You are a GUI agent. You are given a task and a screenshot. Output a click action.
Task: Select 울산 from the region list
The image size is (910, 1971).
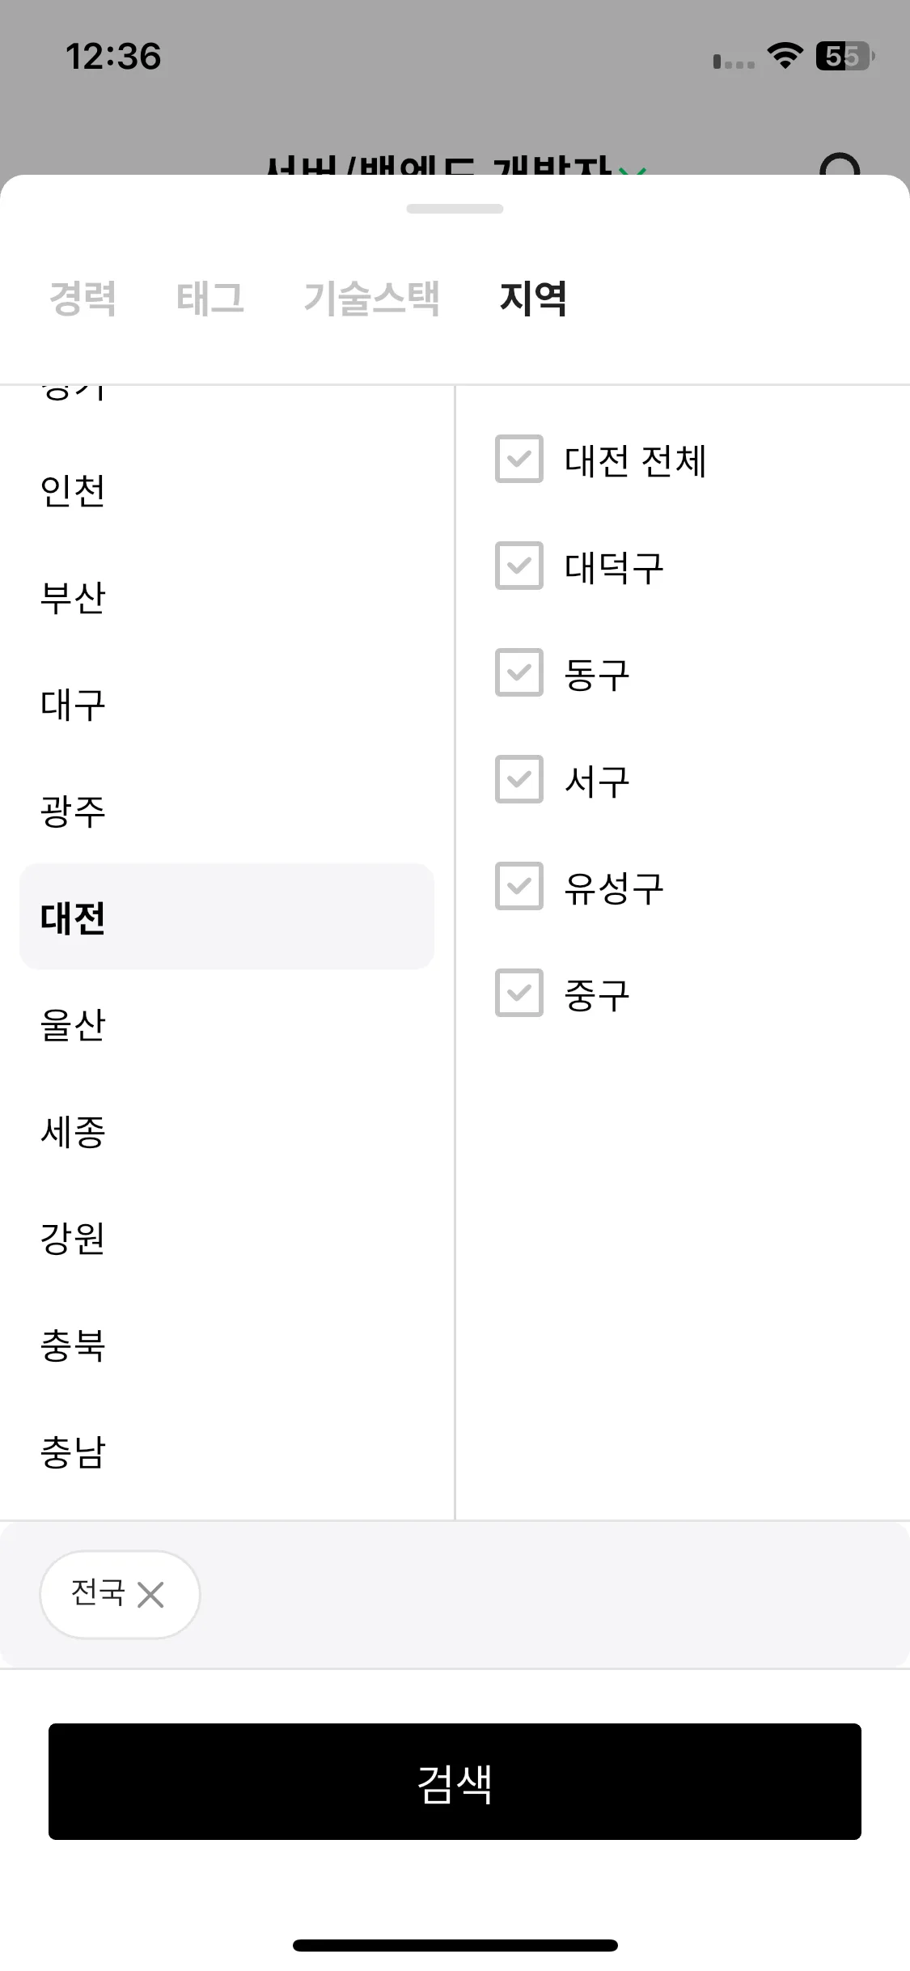226,1024
